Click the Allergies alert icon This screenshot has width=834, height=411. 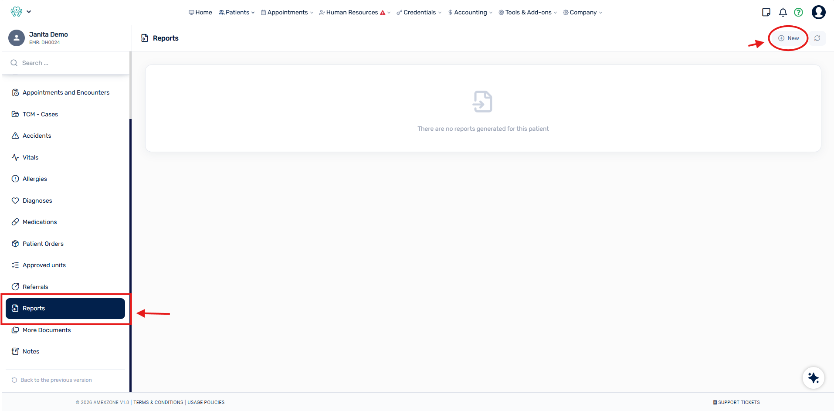click(x=15, y=179)
